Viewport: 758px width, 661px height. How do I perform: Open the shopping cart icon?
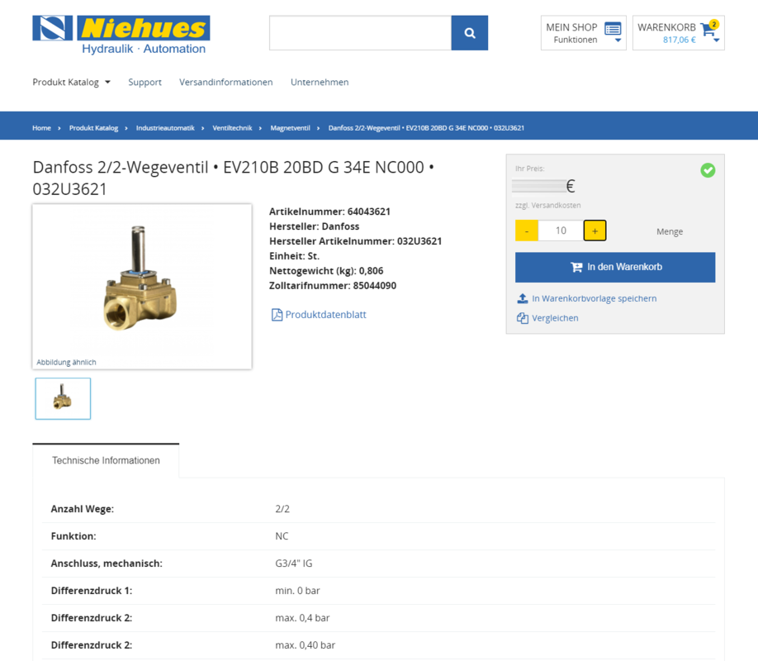click(708, 31)
